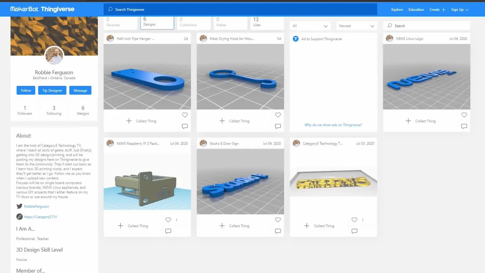Open the Create menu
This screenshot has height=273, width=485.
coord(437,9)
